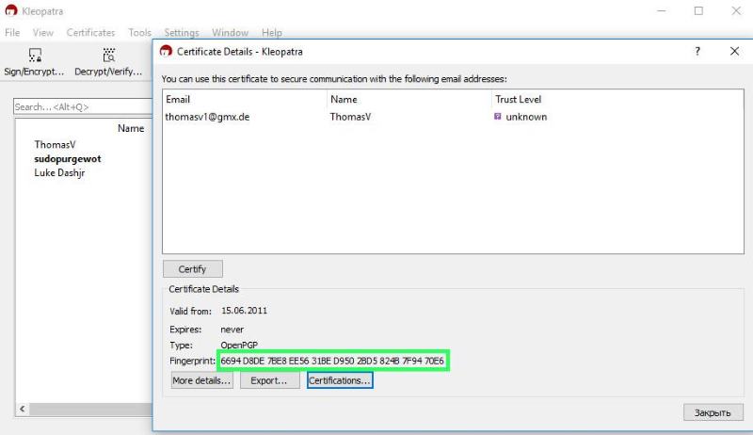
Task: Select the thomasv1@gmx.de email cell
Action: pyautogui.click(x=207, y=117)
